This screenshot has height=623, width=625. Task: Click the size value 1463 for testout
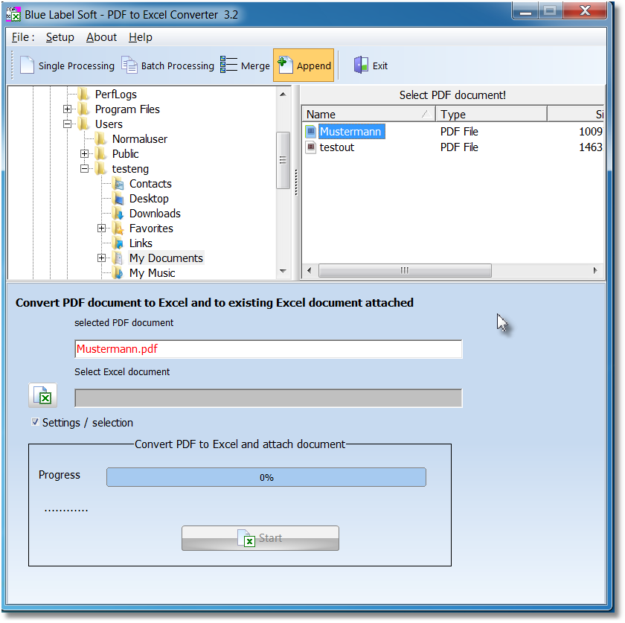click(590, 147)
